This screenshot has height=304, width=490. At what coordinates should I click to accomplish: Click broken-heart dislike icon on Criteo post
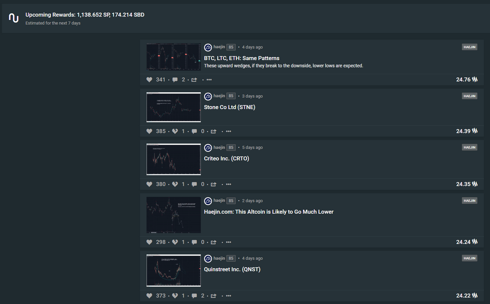(175, 184)
